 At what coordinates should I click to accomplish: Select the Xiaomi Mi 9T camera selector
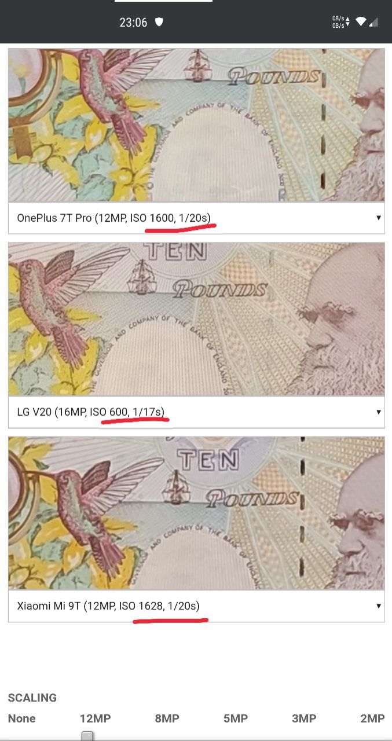tap(196, 606)
